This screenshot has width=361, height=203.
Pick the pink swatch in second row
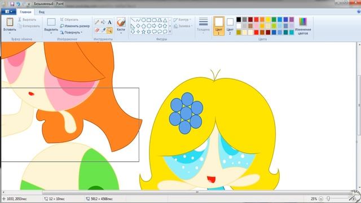pos(256,26)
